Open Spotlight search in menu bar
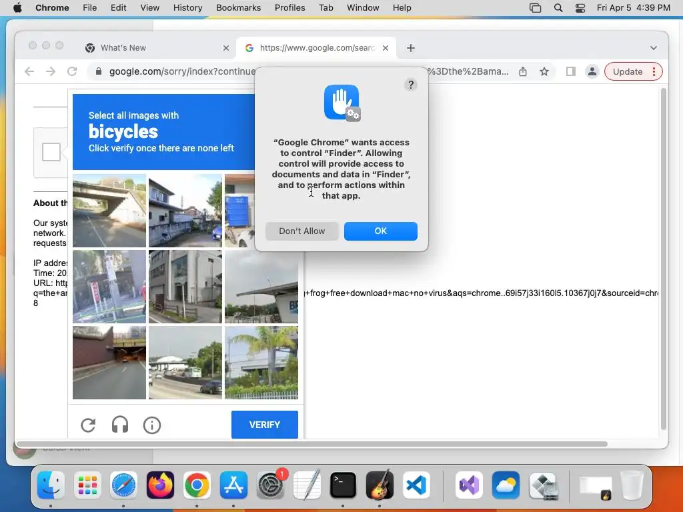The image size is (683, 512). pos(558,8)
